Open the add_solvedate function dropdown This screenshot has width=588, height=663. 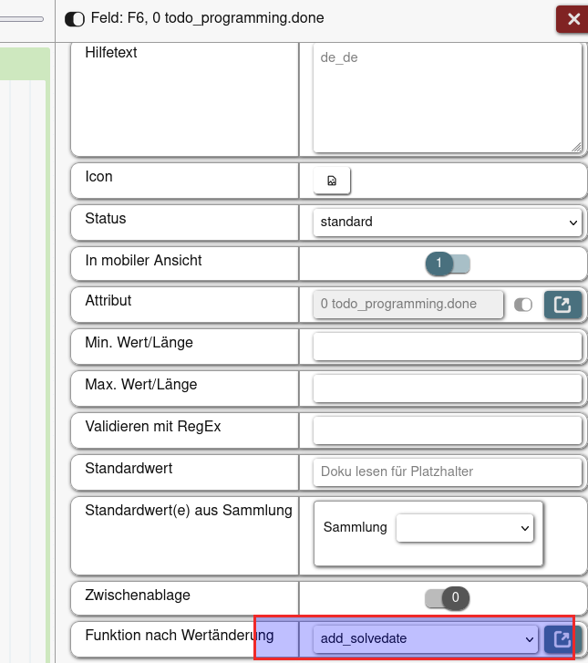[x=425, y=639]
